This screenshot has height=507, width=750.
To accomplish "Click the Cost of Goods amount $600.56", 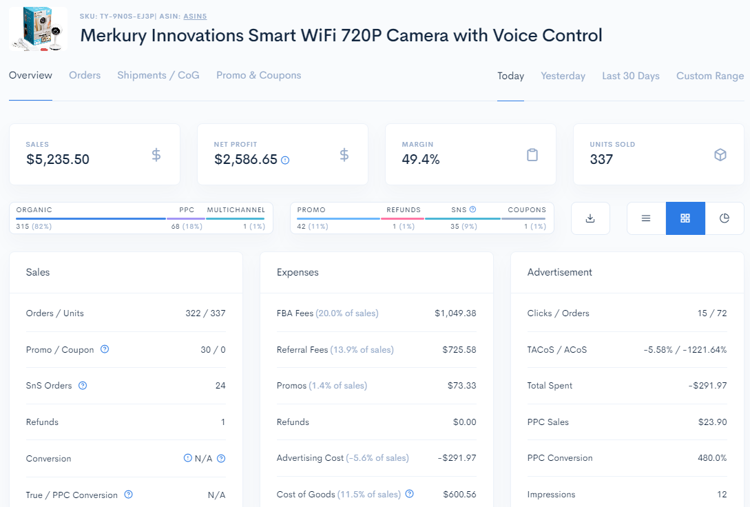I will coord(459,494).
